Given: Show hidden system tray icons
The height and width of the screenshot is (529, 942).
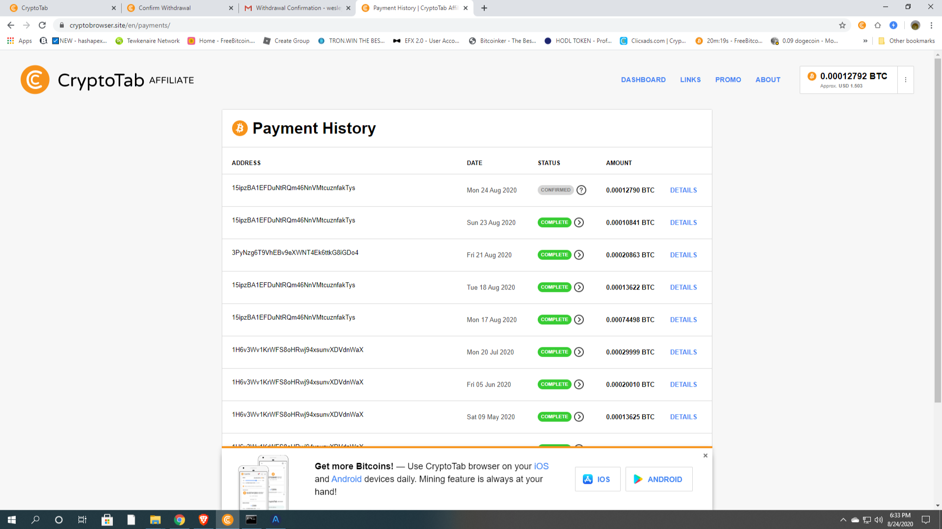Looking at the screenshot, I should click(843, 520).
